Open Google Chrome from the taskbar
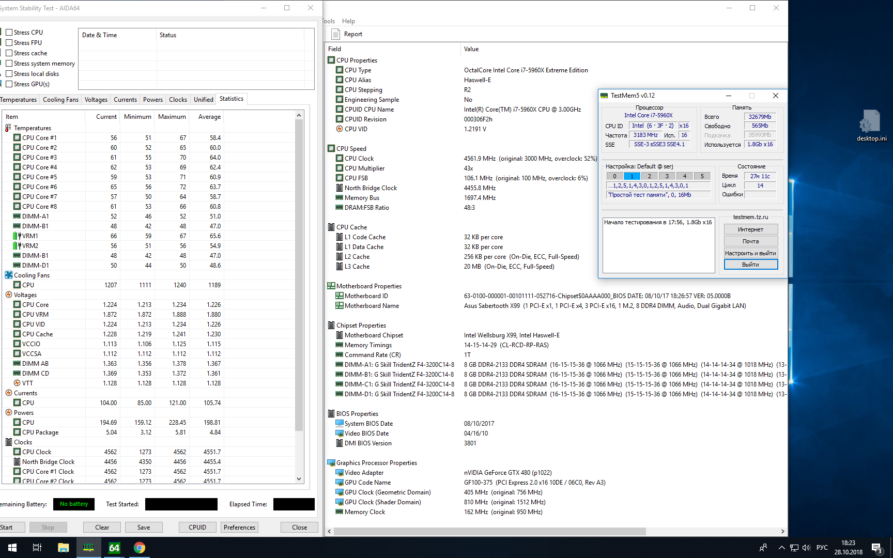Viewport: 893px width, 558px height. tap(139, 548)
